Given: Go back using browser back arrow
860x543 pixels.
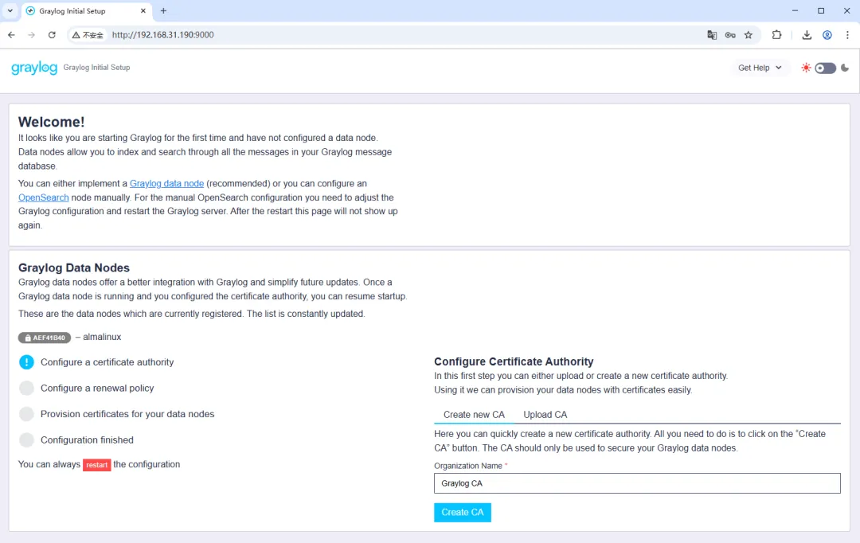Looking at the screenshot, I should (11, 34).
